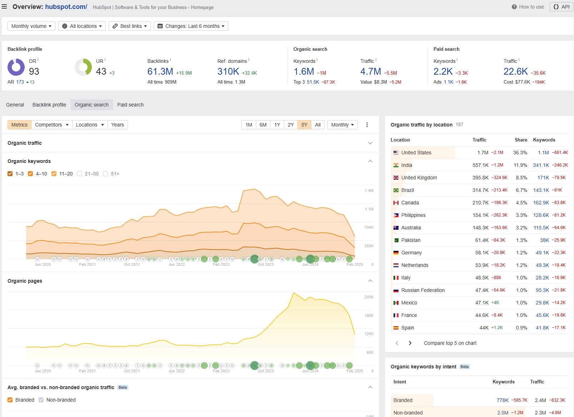Toggle the Non-branded traffic checkbox

pyautogui.click(x=41, y=400)
